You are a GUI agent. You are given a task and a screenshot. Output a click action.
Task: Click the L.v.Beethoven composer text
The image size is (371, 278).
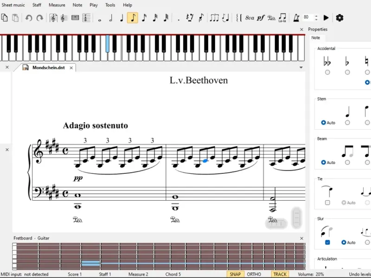199,80
